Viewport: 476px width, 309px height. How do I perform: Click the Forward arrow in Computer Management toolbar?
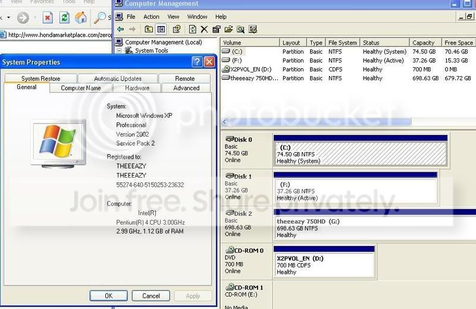click(x=132, y=29)
